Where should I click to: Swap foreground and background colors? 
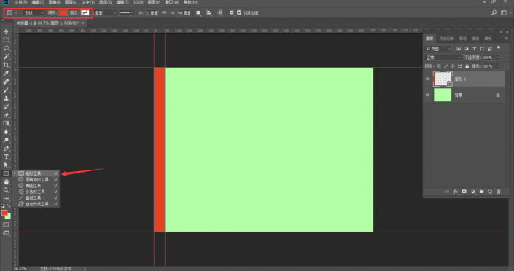pyautogui.click(x=9, y=205)
